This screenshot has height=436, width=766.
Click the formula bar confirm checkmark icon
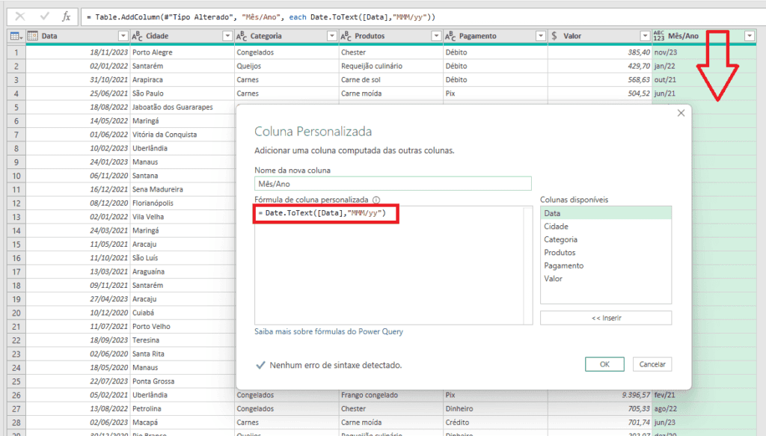point(44,16)
